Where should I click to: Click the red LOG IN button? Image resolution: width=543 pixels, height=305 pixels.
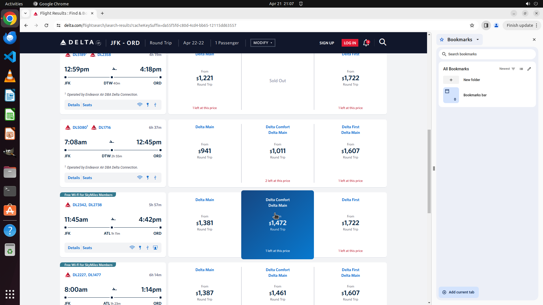tap(350, 43)
